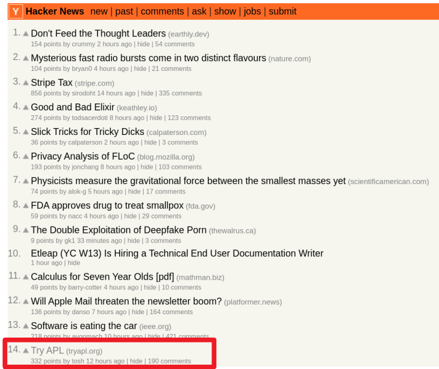Upvote 'Software is eating the car'

coord(26,326)
